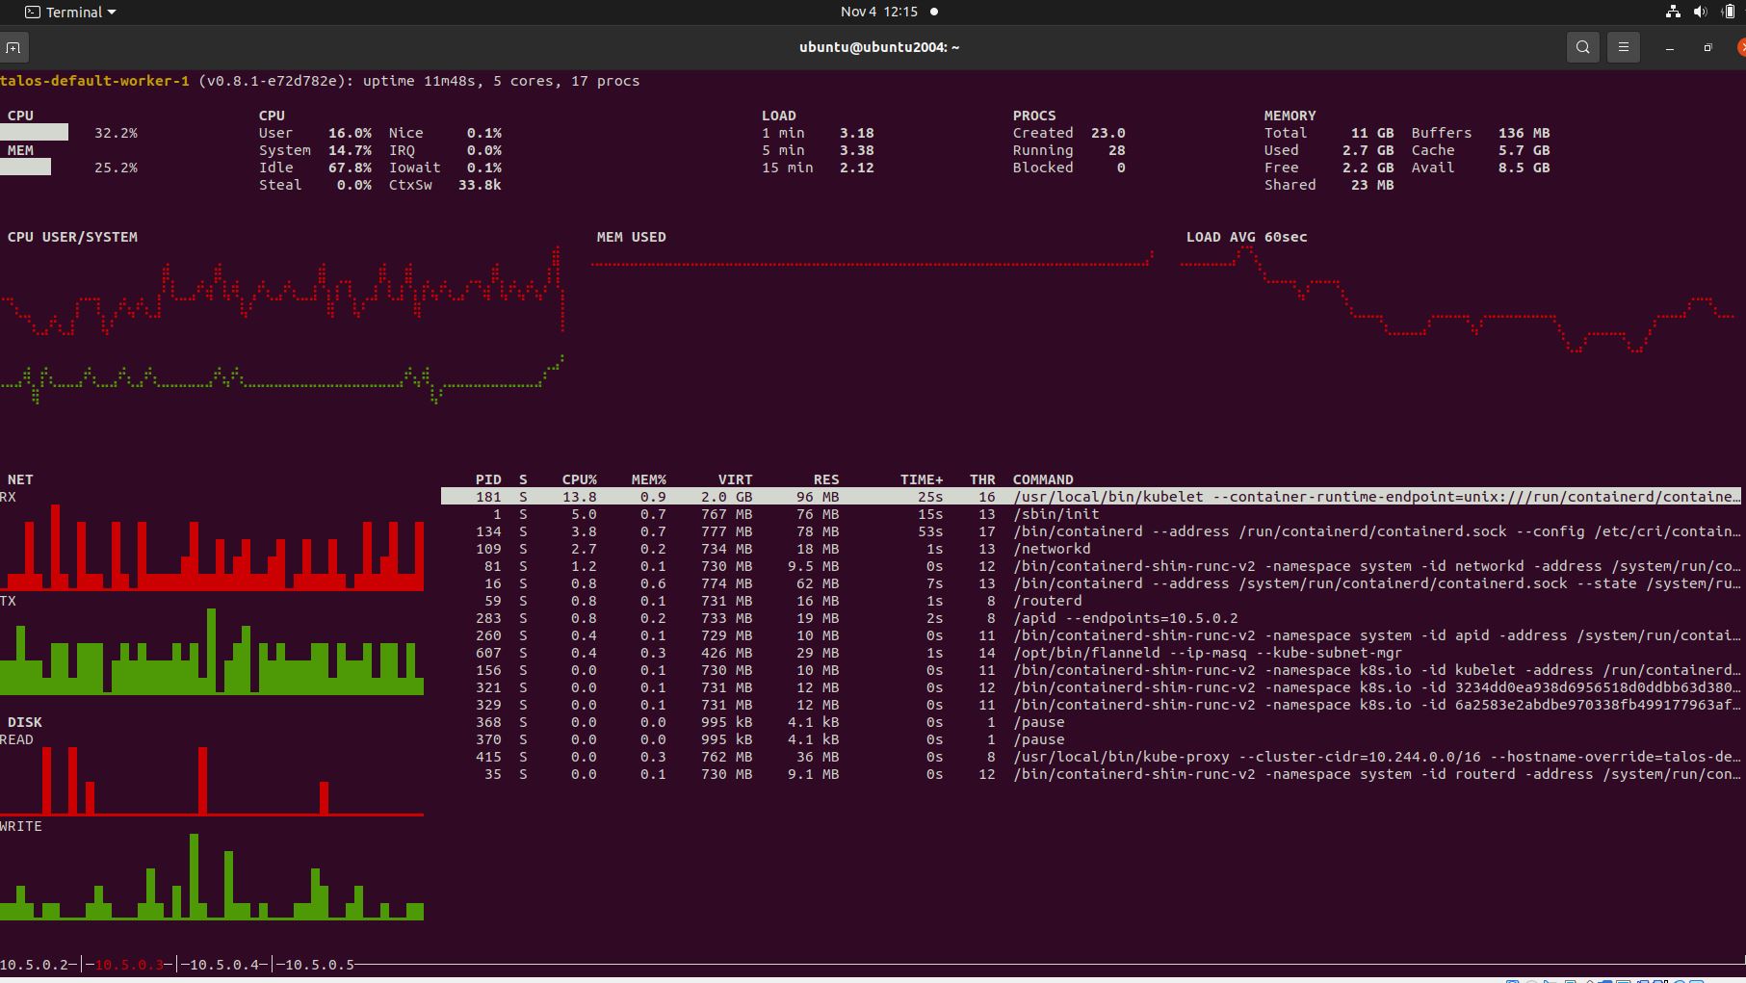This screenshot has width=1746, height=983.
Task: Click the MEM usage bar showing 25.2%
Action: pyautogui.click(x=25, y=168)
